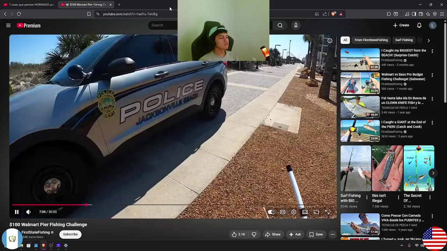Viewport: 447px width, 251px height.
Task: Show hidden system tray icons chevron
Action: click(x=402, y=245)
